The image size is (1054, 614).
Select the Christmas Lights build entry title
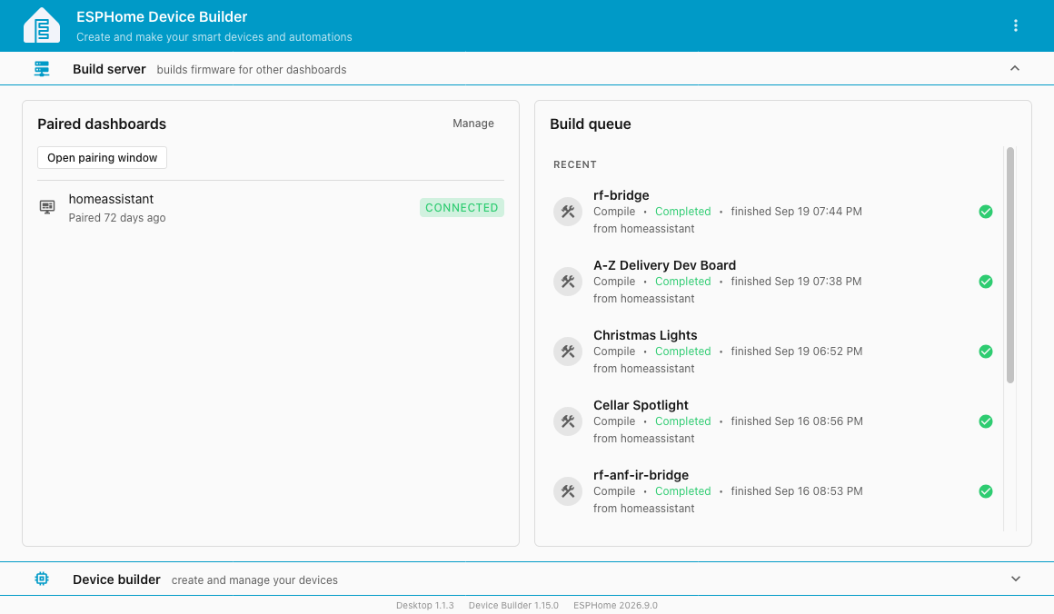coord(645,335)
